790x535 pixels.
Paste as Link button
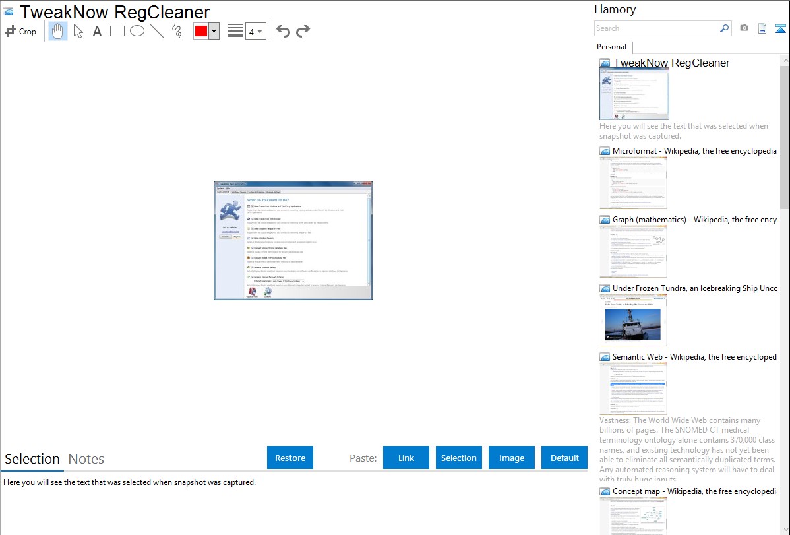click(406, 458)
